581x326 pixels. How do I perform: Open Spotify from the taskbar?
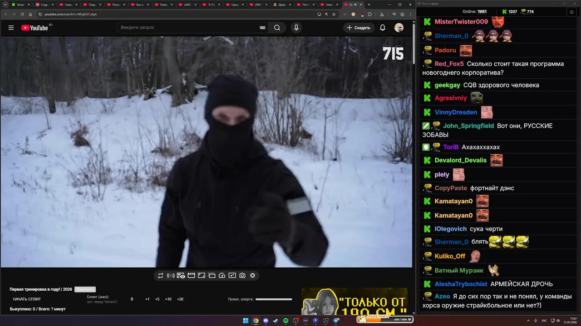(286, 321)
